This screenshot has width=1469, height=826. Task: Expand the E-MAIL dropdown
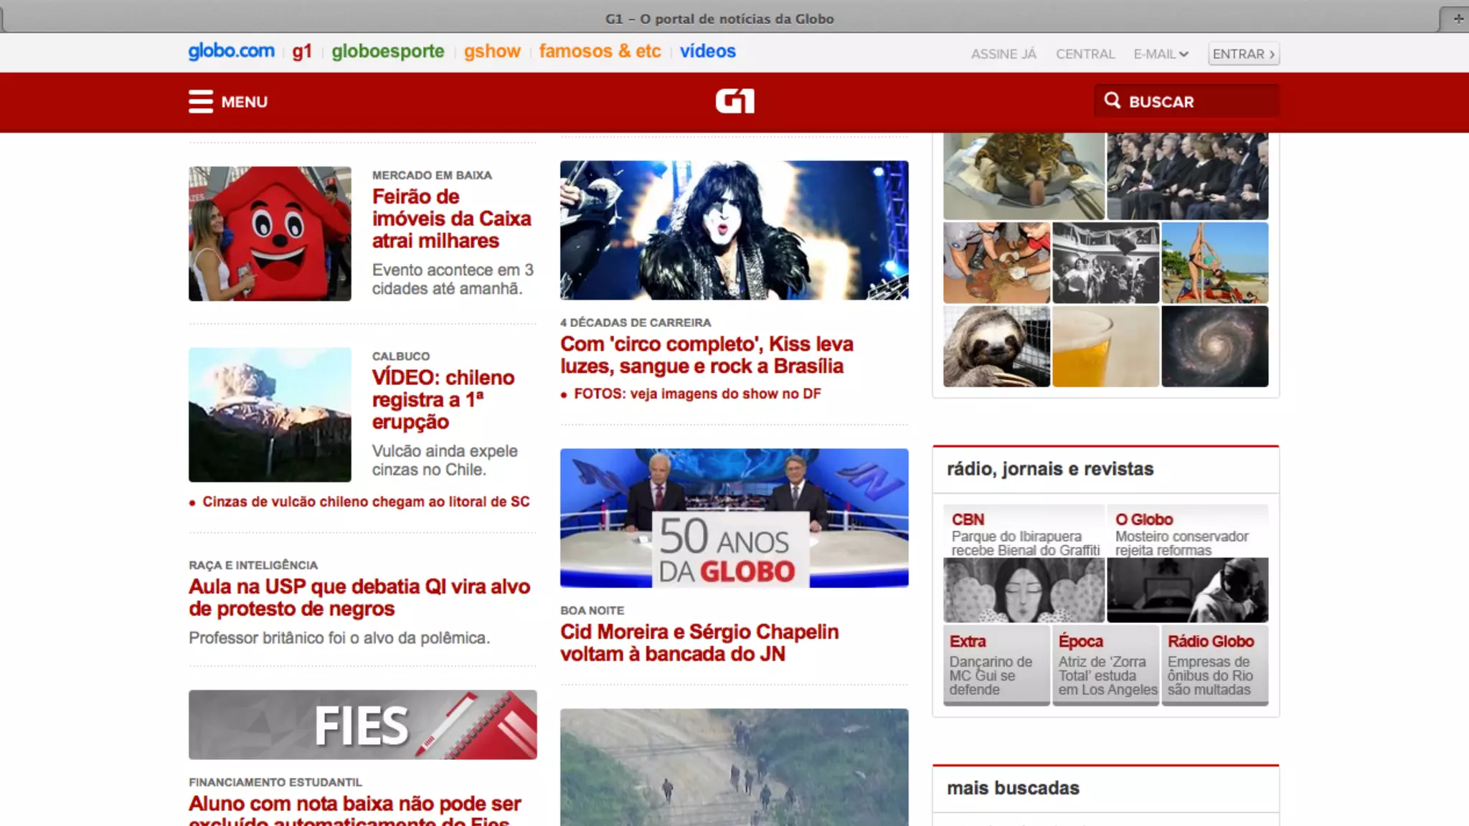click(x=1161, y=54)
